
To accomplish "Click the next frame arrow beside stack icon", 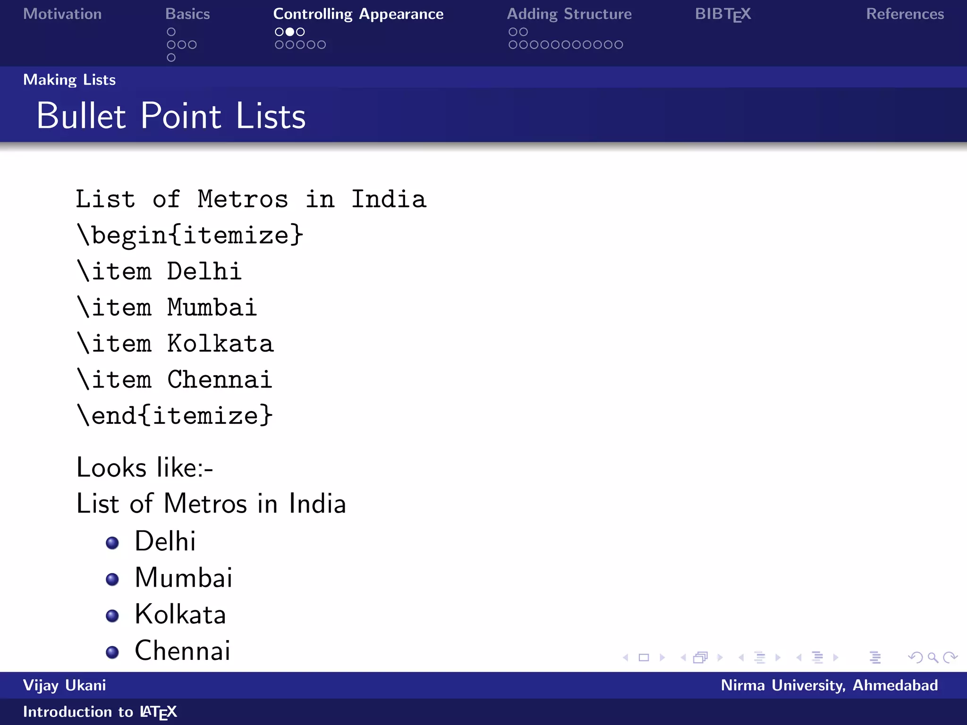I will coord(720,658).
